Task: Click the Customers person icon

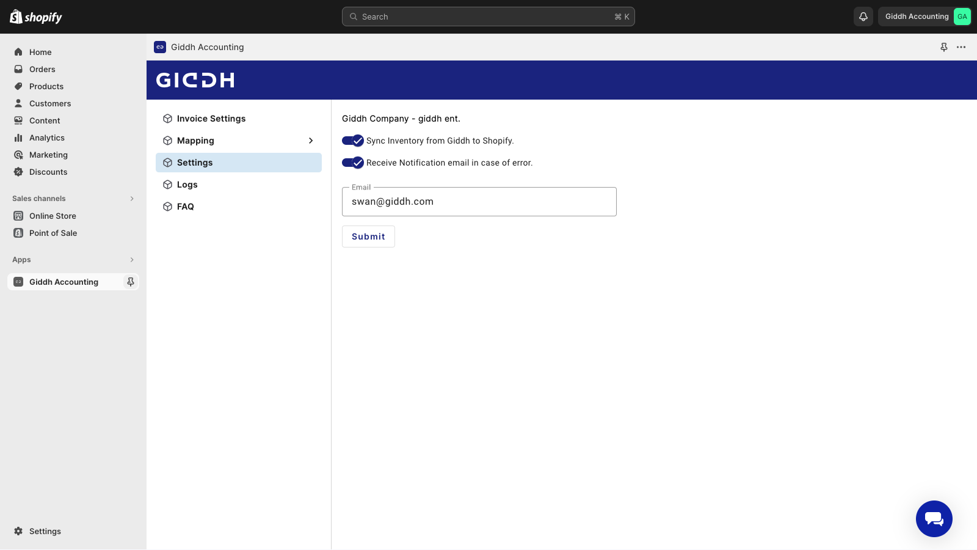Action: [18, 103]
